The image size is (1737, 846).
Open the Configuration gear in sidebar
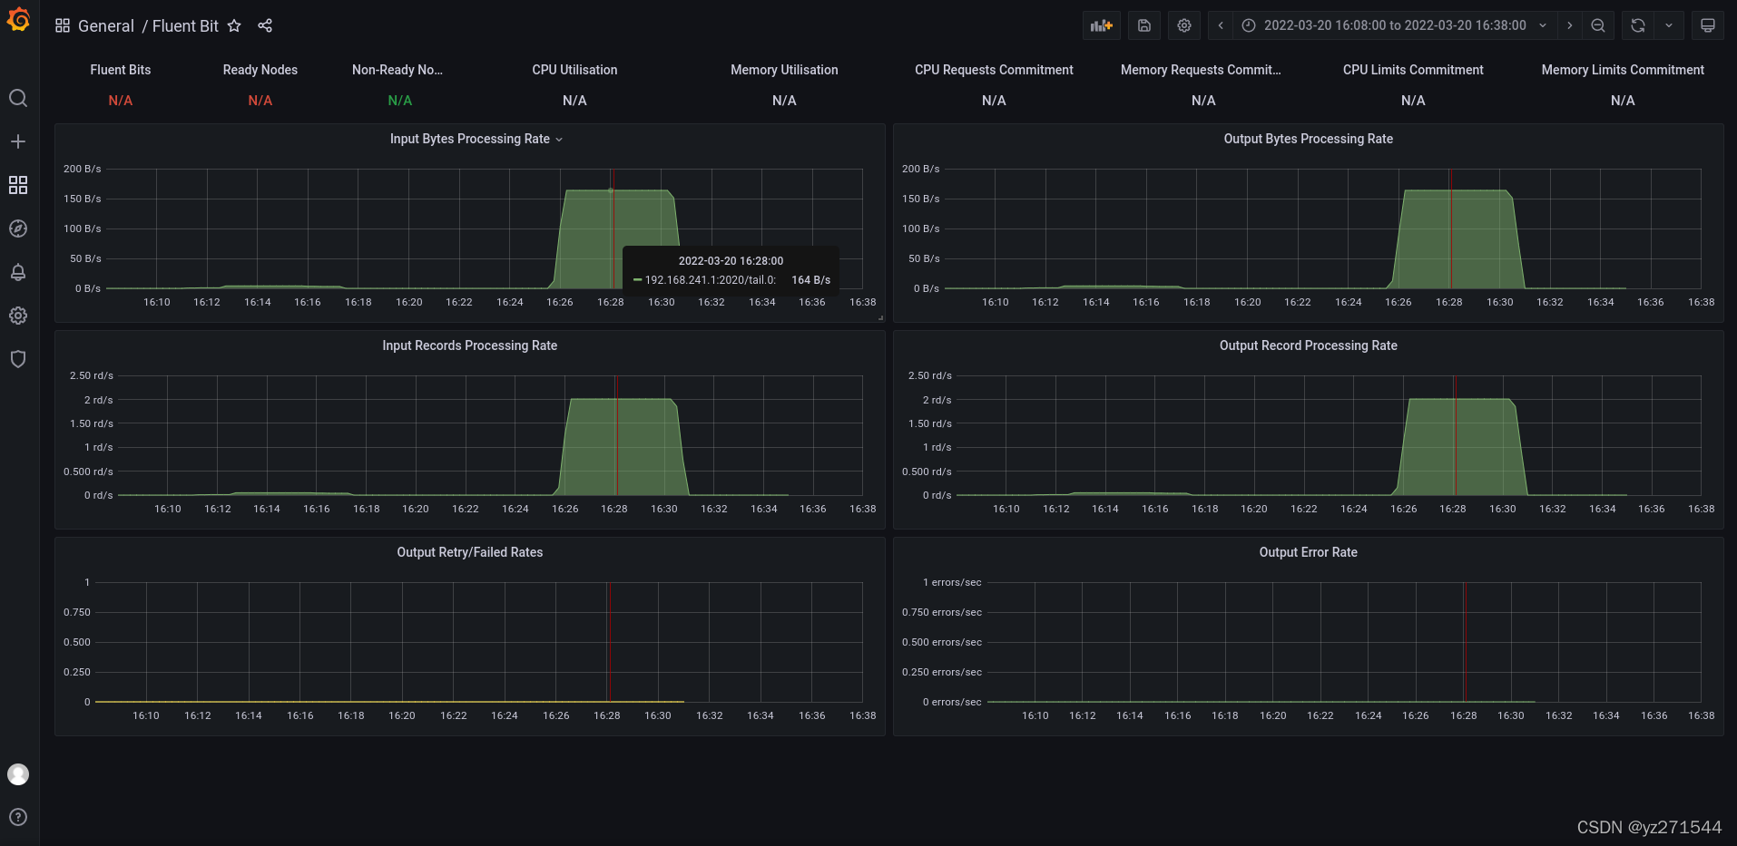(18, 316)
